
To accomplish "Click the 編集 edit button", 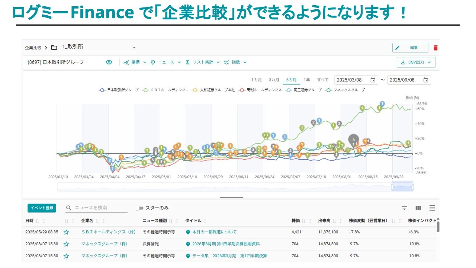I will (410, 48).
